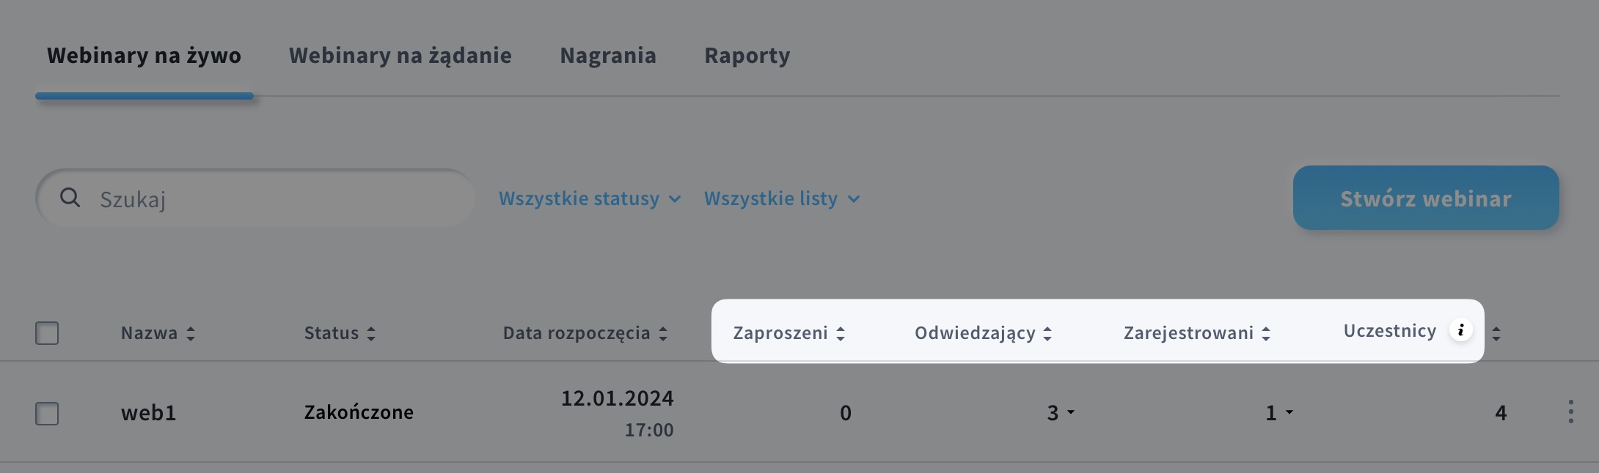Sort by Zarejestrowani column arrows
Viewport: 1599px width, 473px height.
tap(1266, 334)
